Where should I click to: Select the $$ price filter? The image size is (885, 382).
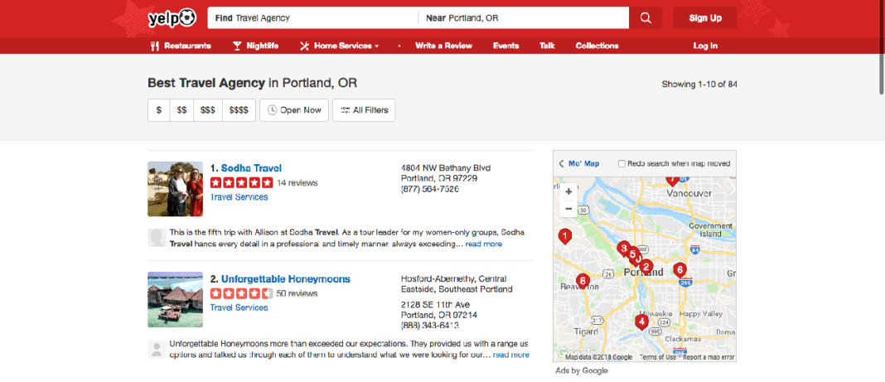[181, 110]
